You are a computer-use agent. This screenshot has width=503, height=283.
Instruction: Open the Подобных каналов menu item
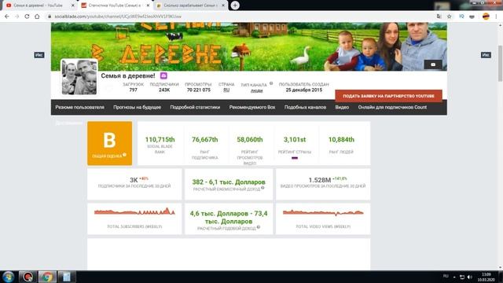[x=305, y=107]
